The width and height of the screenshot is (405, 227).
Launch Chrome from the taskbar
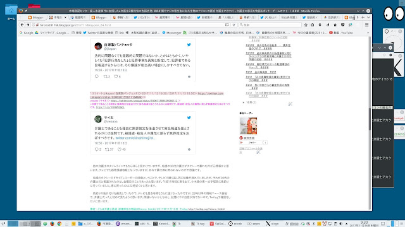coord(59,224)
